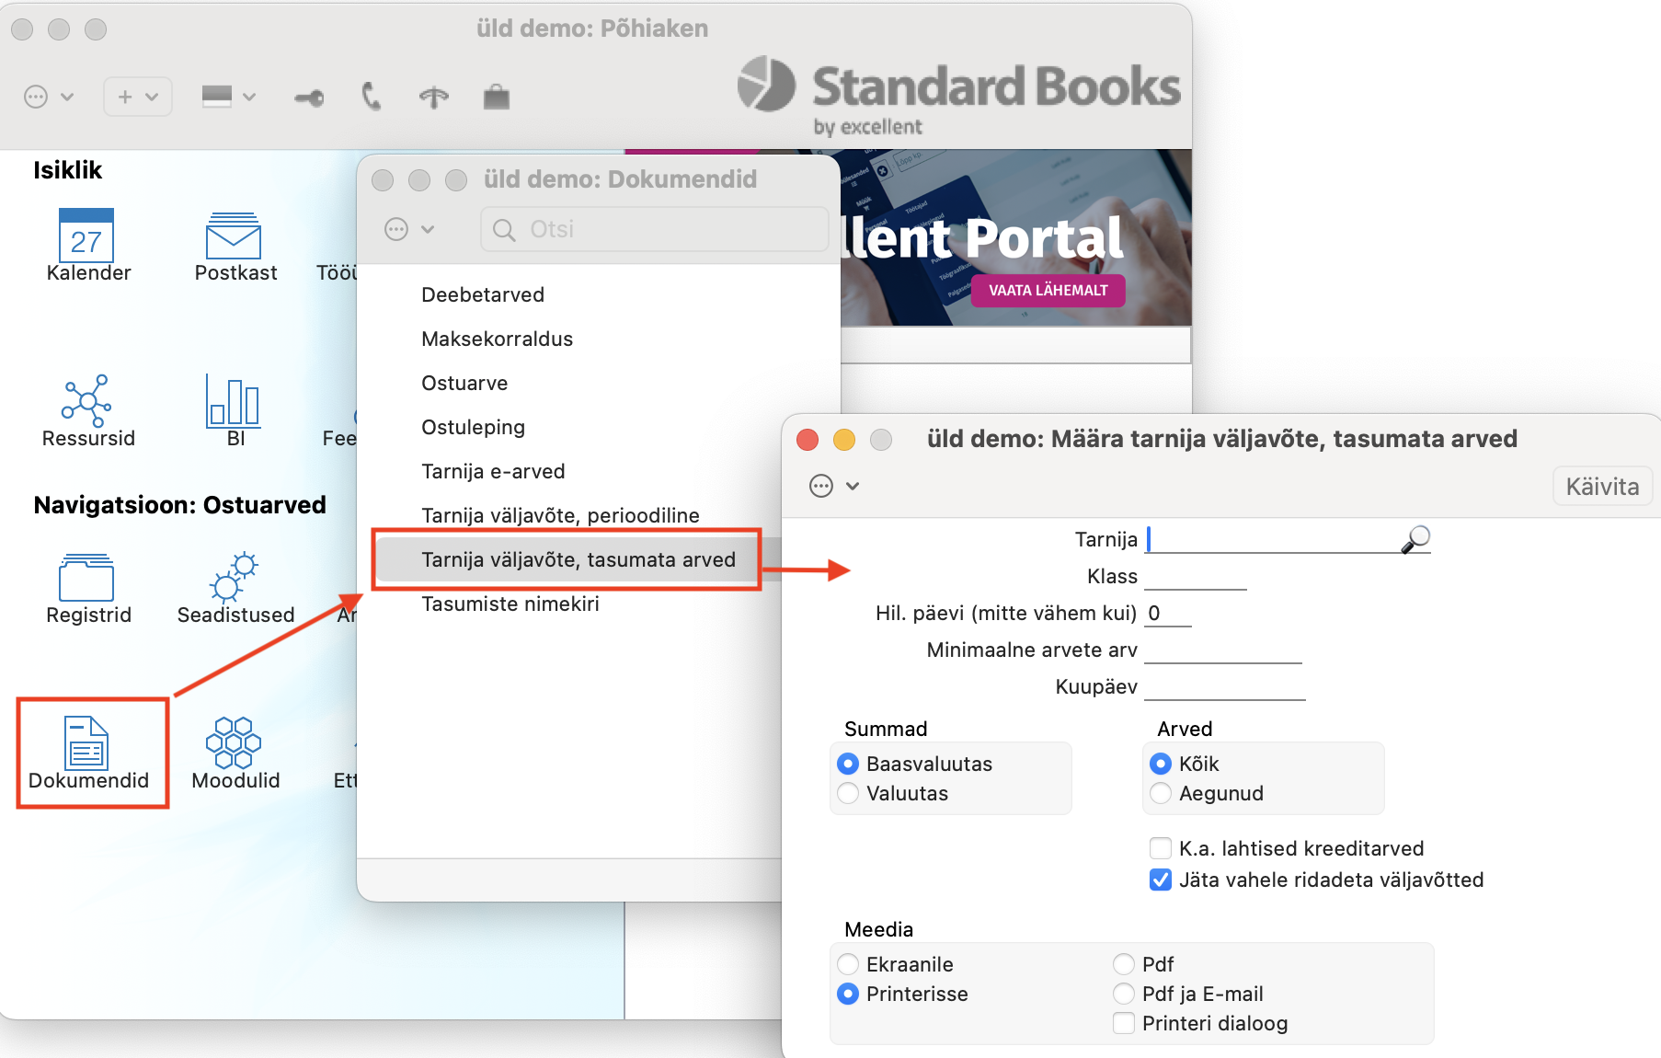Open the Ressursid icon

coord(86,402)
